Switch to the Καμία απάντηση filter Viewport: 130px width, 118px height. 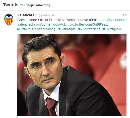[39, 5]
